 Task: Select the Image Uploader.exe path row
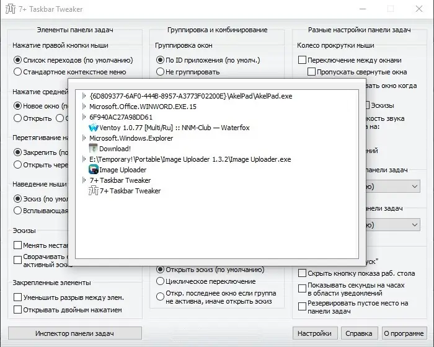point(190,159)
